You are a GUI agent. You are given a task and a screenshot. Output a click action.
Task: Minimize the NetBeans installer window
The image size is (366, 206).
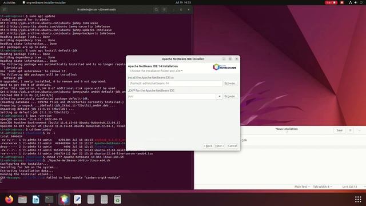(224, 59)
